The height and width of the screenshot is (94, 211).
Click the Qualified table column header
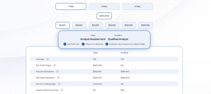pos(124,53)
